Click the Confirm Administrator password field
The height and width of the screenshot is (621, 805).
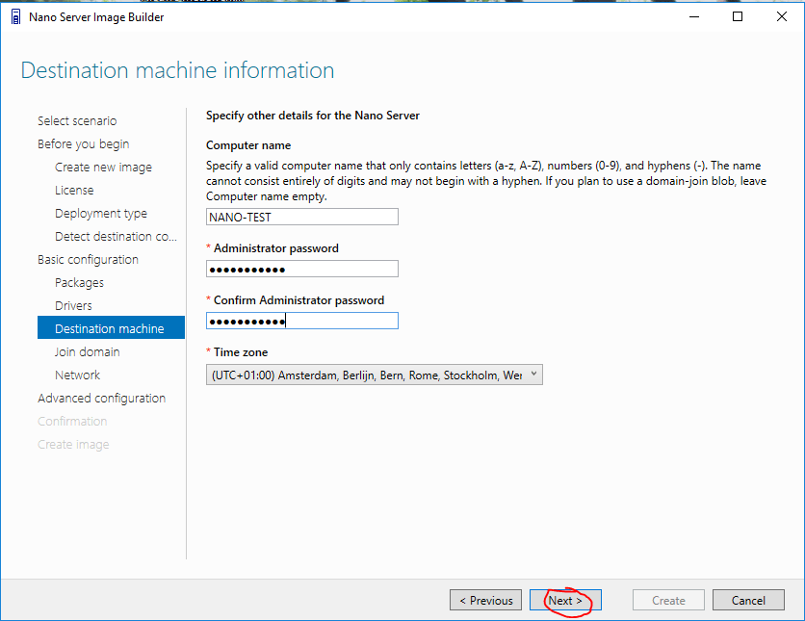click(301, 322)
